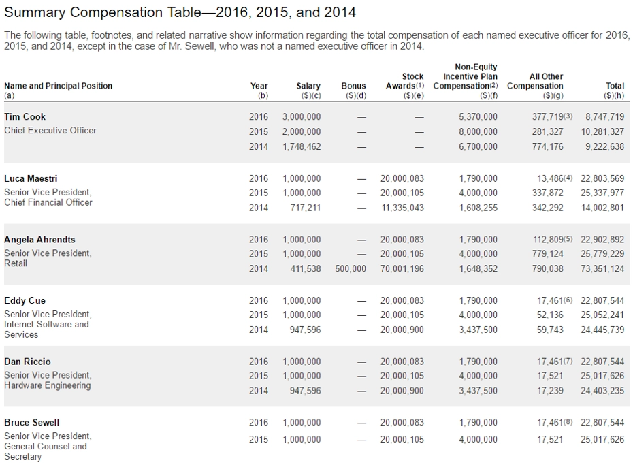Click footnote (4) next to 13,486
This screenshot has width=633, height=465.
pos(568,178)
